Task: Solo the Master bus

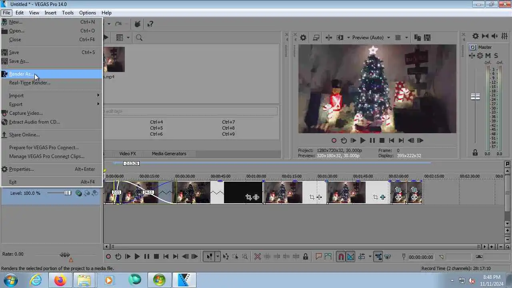Action: coord(496,56)
